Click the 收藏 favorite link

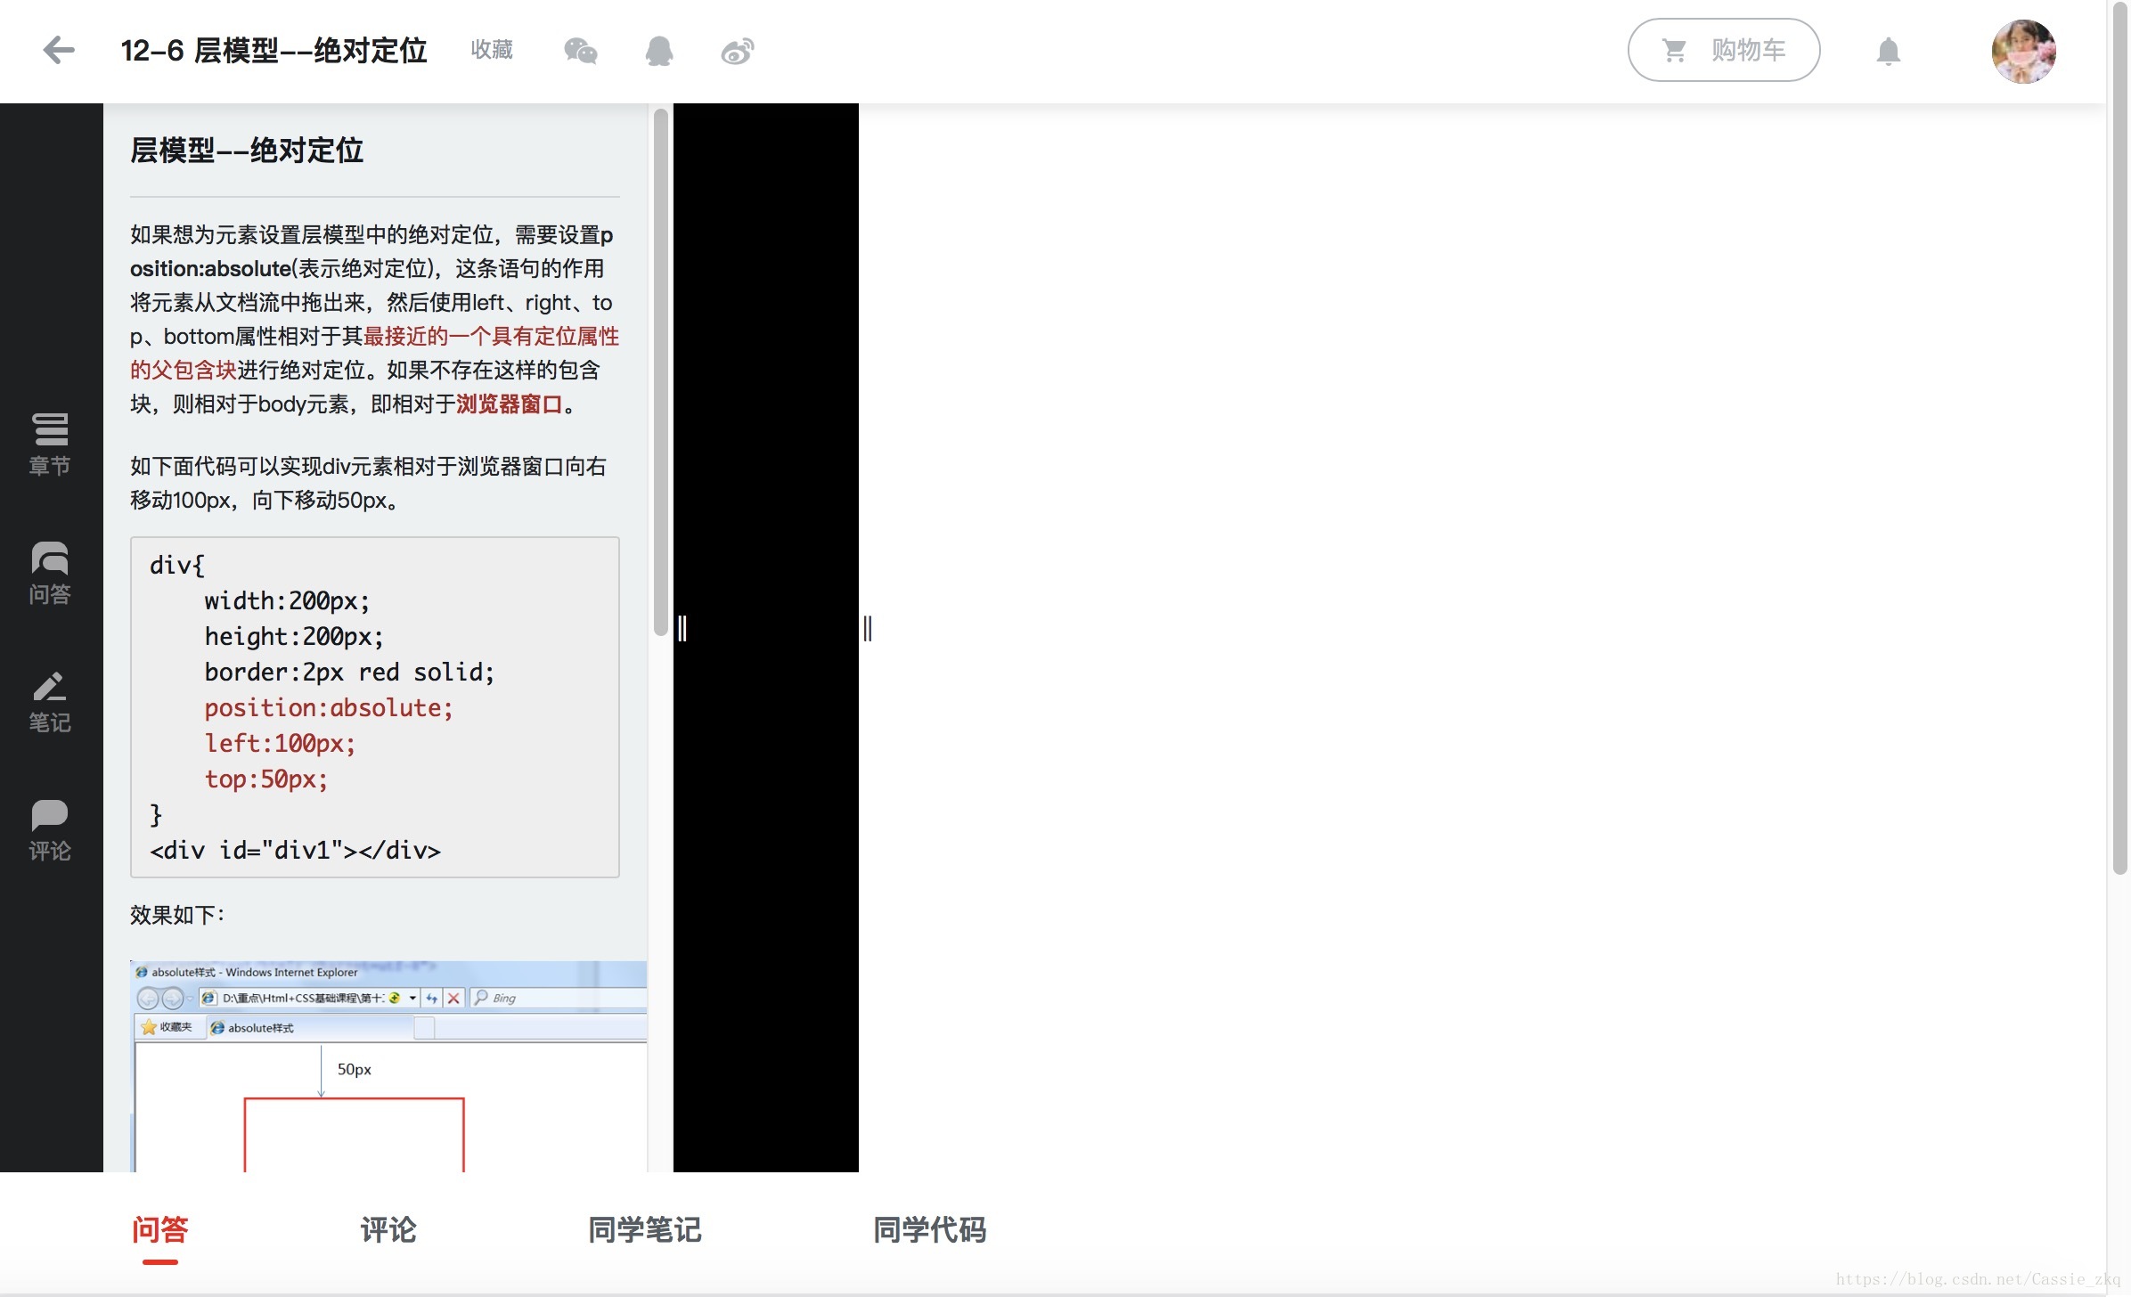[x=492, y=50]
